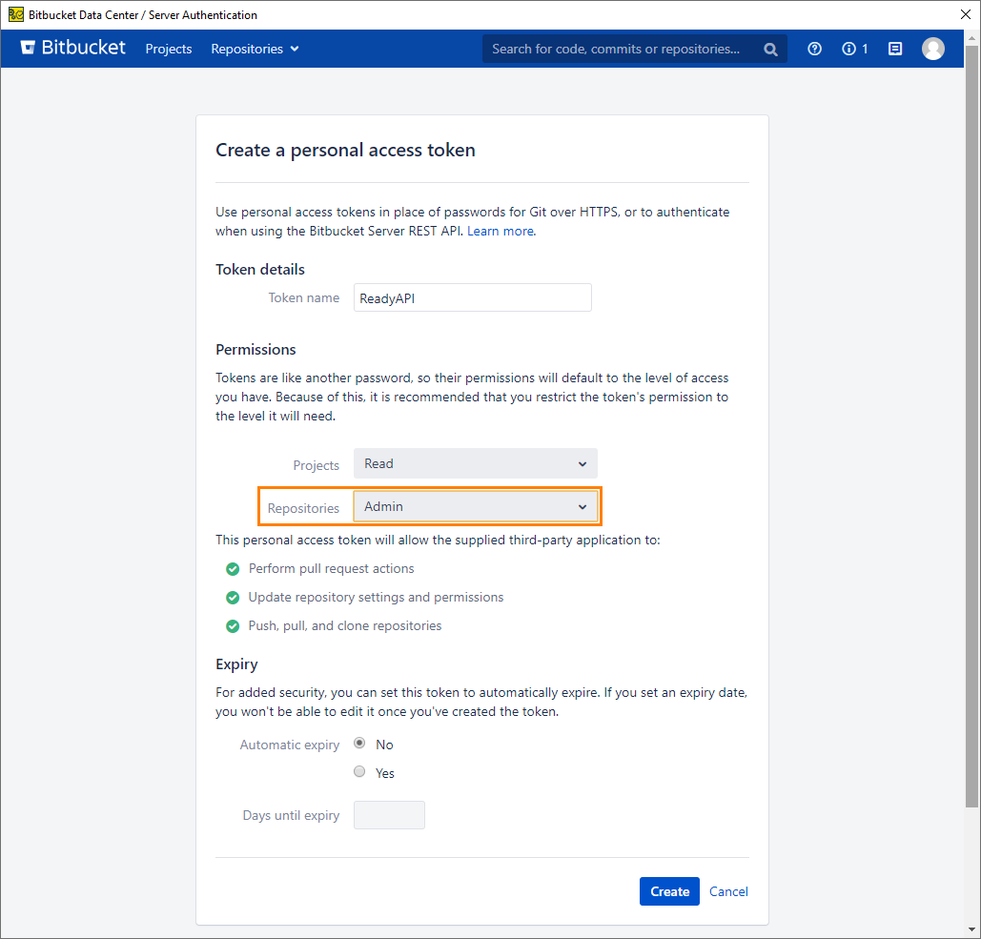This screenshot has height=939, width=981.
Task: Open the feedback panel icon in navbar
Action: (894, 49)
